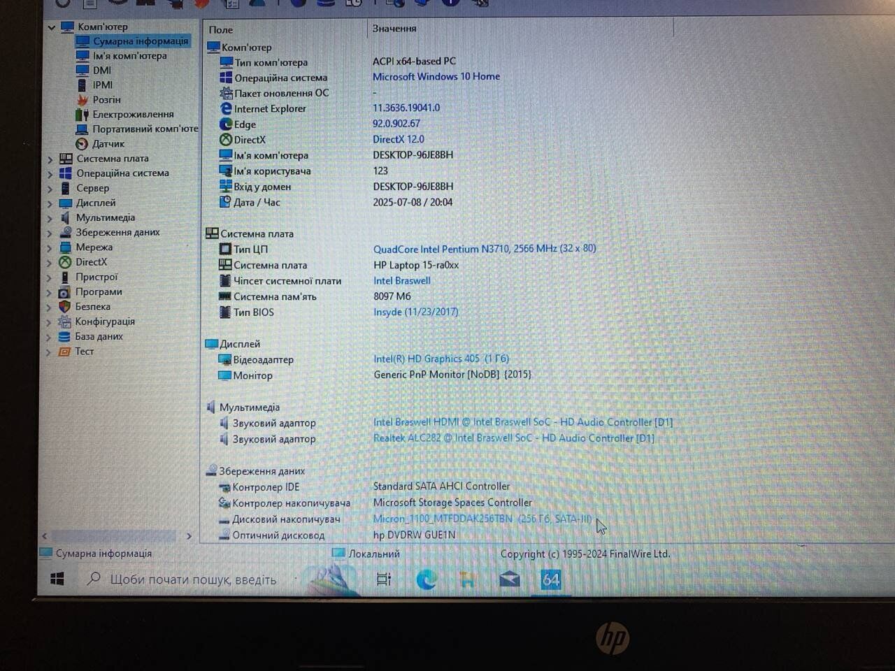The width and height of the screenshot is (895, 671).
Task: Click the tree panel's right scroll arrow
Action: pos(189,536)
